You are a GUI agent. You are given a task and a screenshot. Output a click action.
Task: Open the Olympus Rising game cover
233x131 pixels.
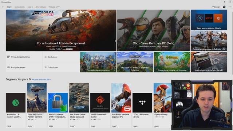tap(162, 98)
